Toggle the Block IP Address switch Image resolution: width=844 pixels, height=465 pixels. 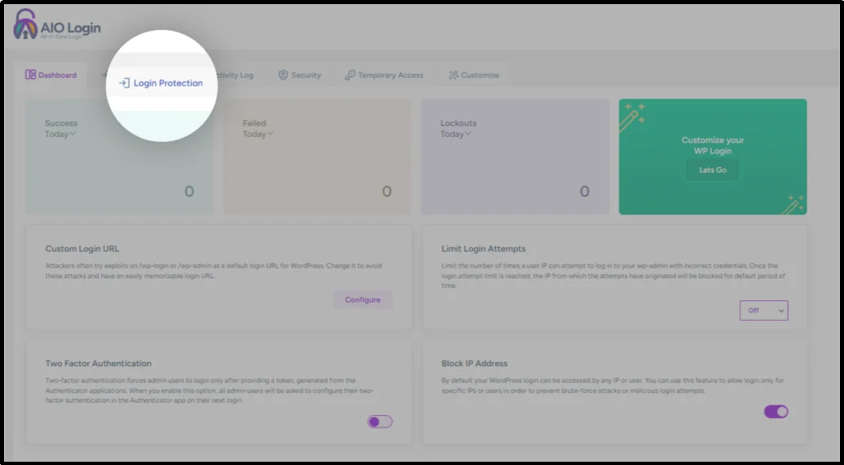(x=776, y=412)
